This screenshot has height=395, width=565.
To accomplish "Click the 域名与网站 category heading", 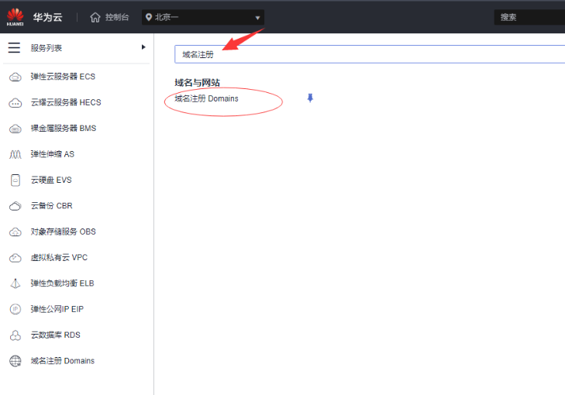I will click(197, 82).
